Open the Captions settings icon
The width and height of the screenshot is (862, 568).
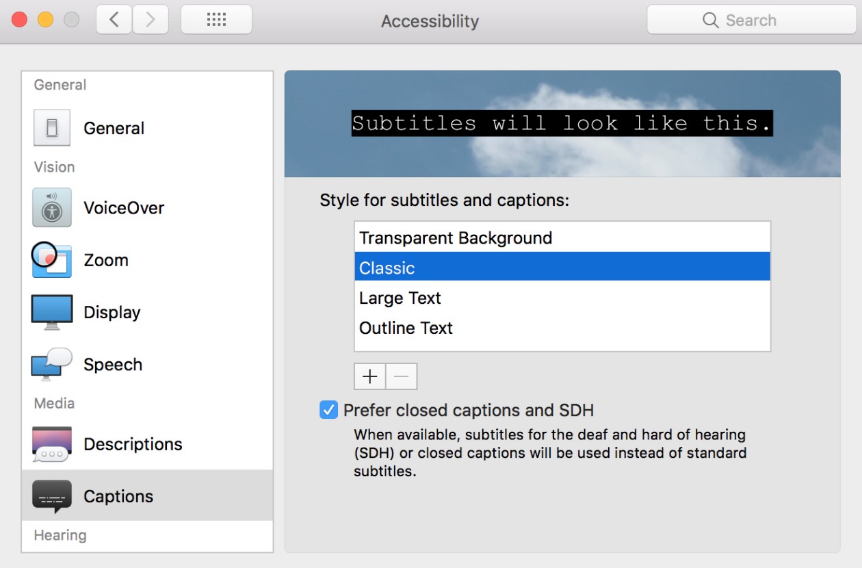click(51, 496)
